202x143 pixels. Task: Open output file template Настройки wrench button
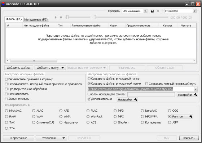(x=187, y=95)
